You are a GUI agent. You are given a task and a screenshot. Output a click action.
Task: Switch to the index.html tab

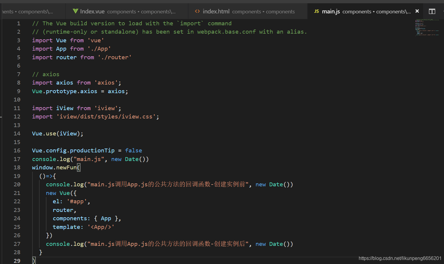(248, 11)
